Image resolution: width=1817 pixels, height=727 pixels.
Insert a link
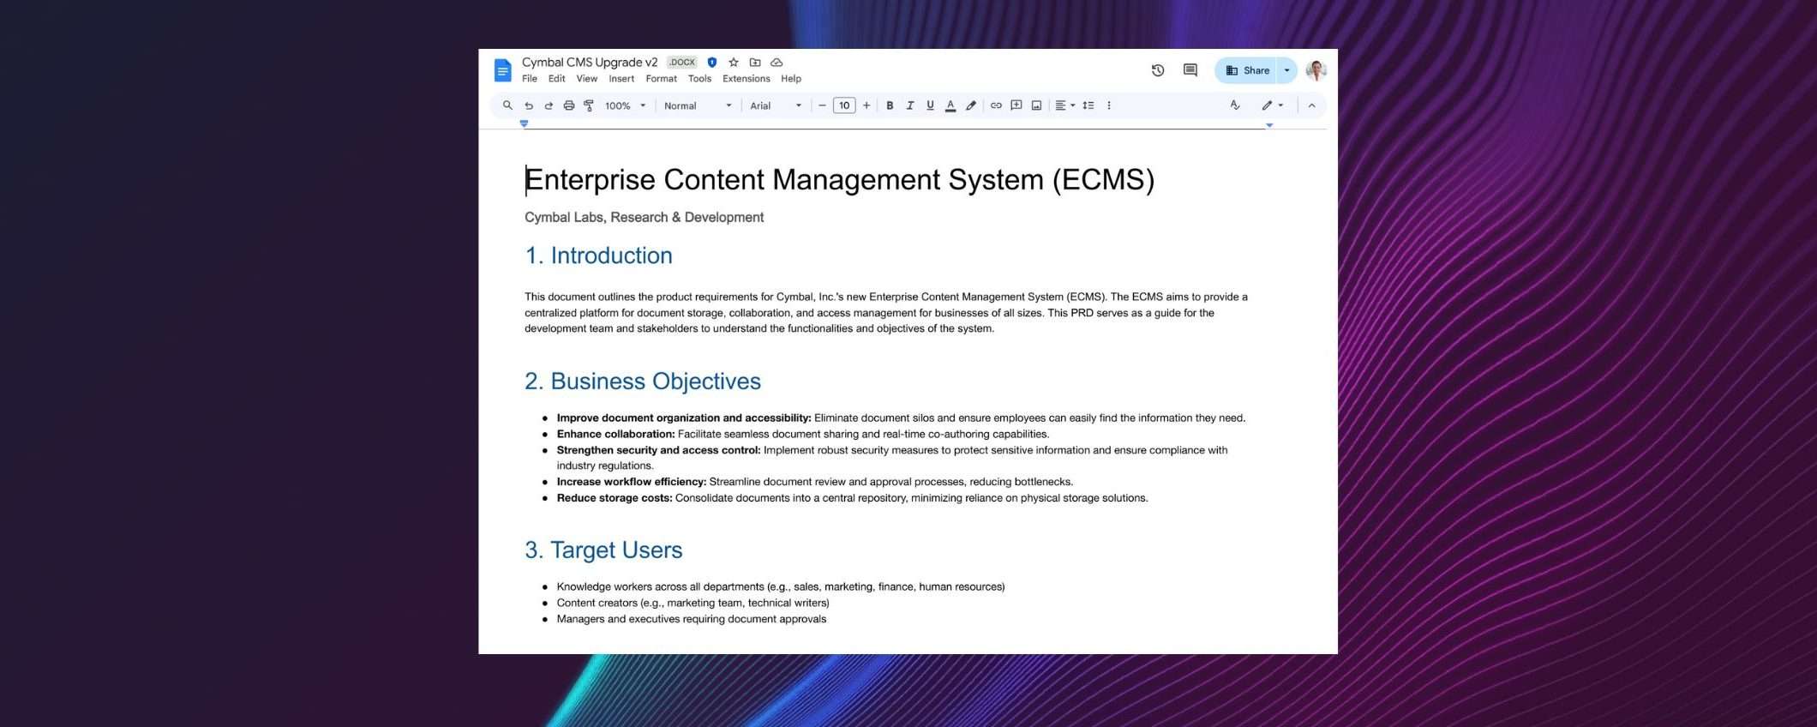click(x=996, y=105)
